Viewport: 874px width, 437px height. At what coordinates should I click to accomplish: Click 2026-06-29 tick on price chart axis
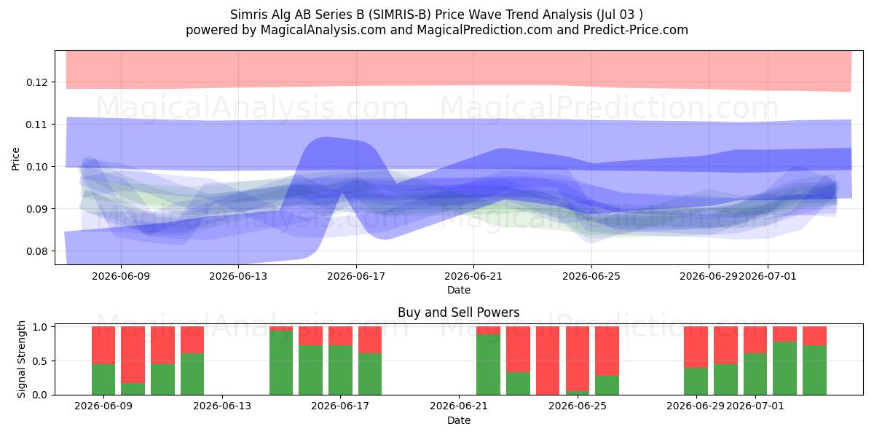click(709, 276)
